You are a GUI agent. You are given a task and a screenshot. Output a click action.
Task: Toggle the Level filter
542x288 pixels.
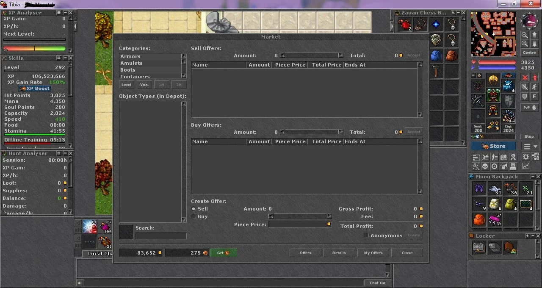pos(126,85)
